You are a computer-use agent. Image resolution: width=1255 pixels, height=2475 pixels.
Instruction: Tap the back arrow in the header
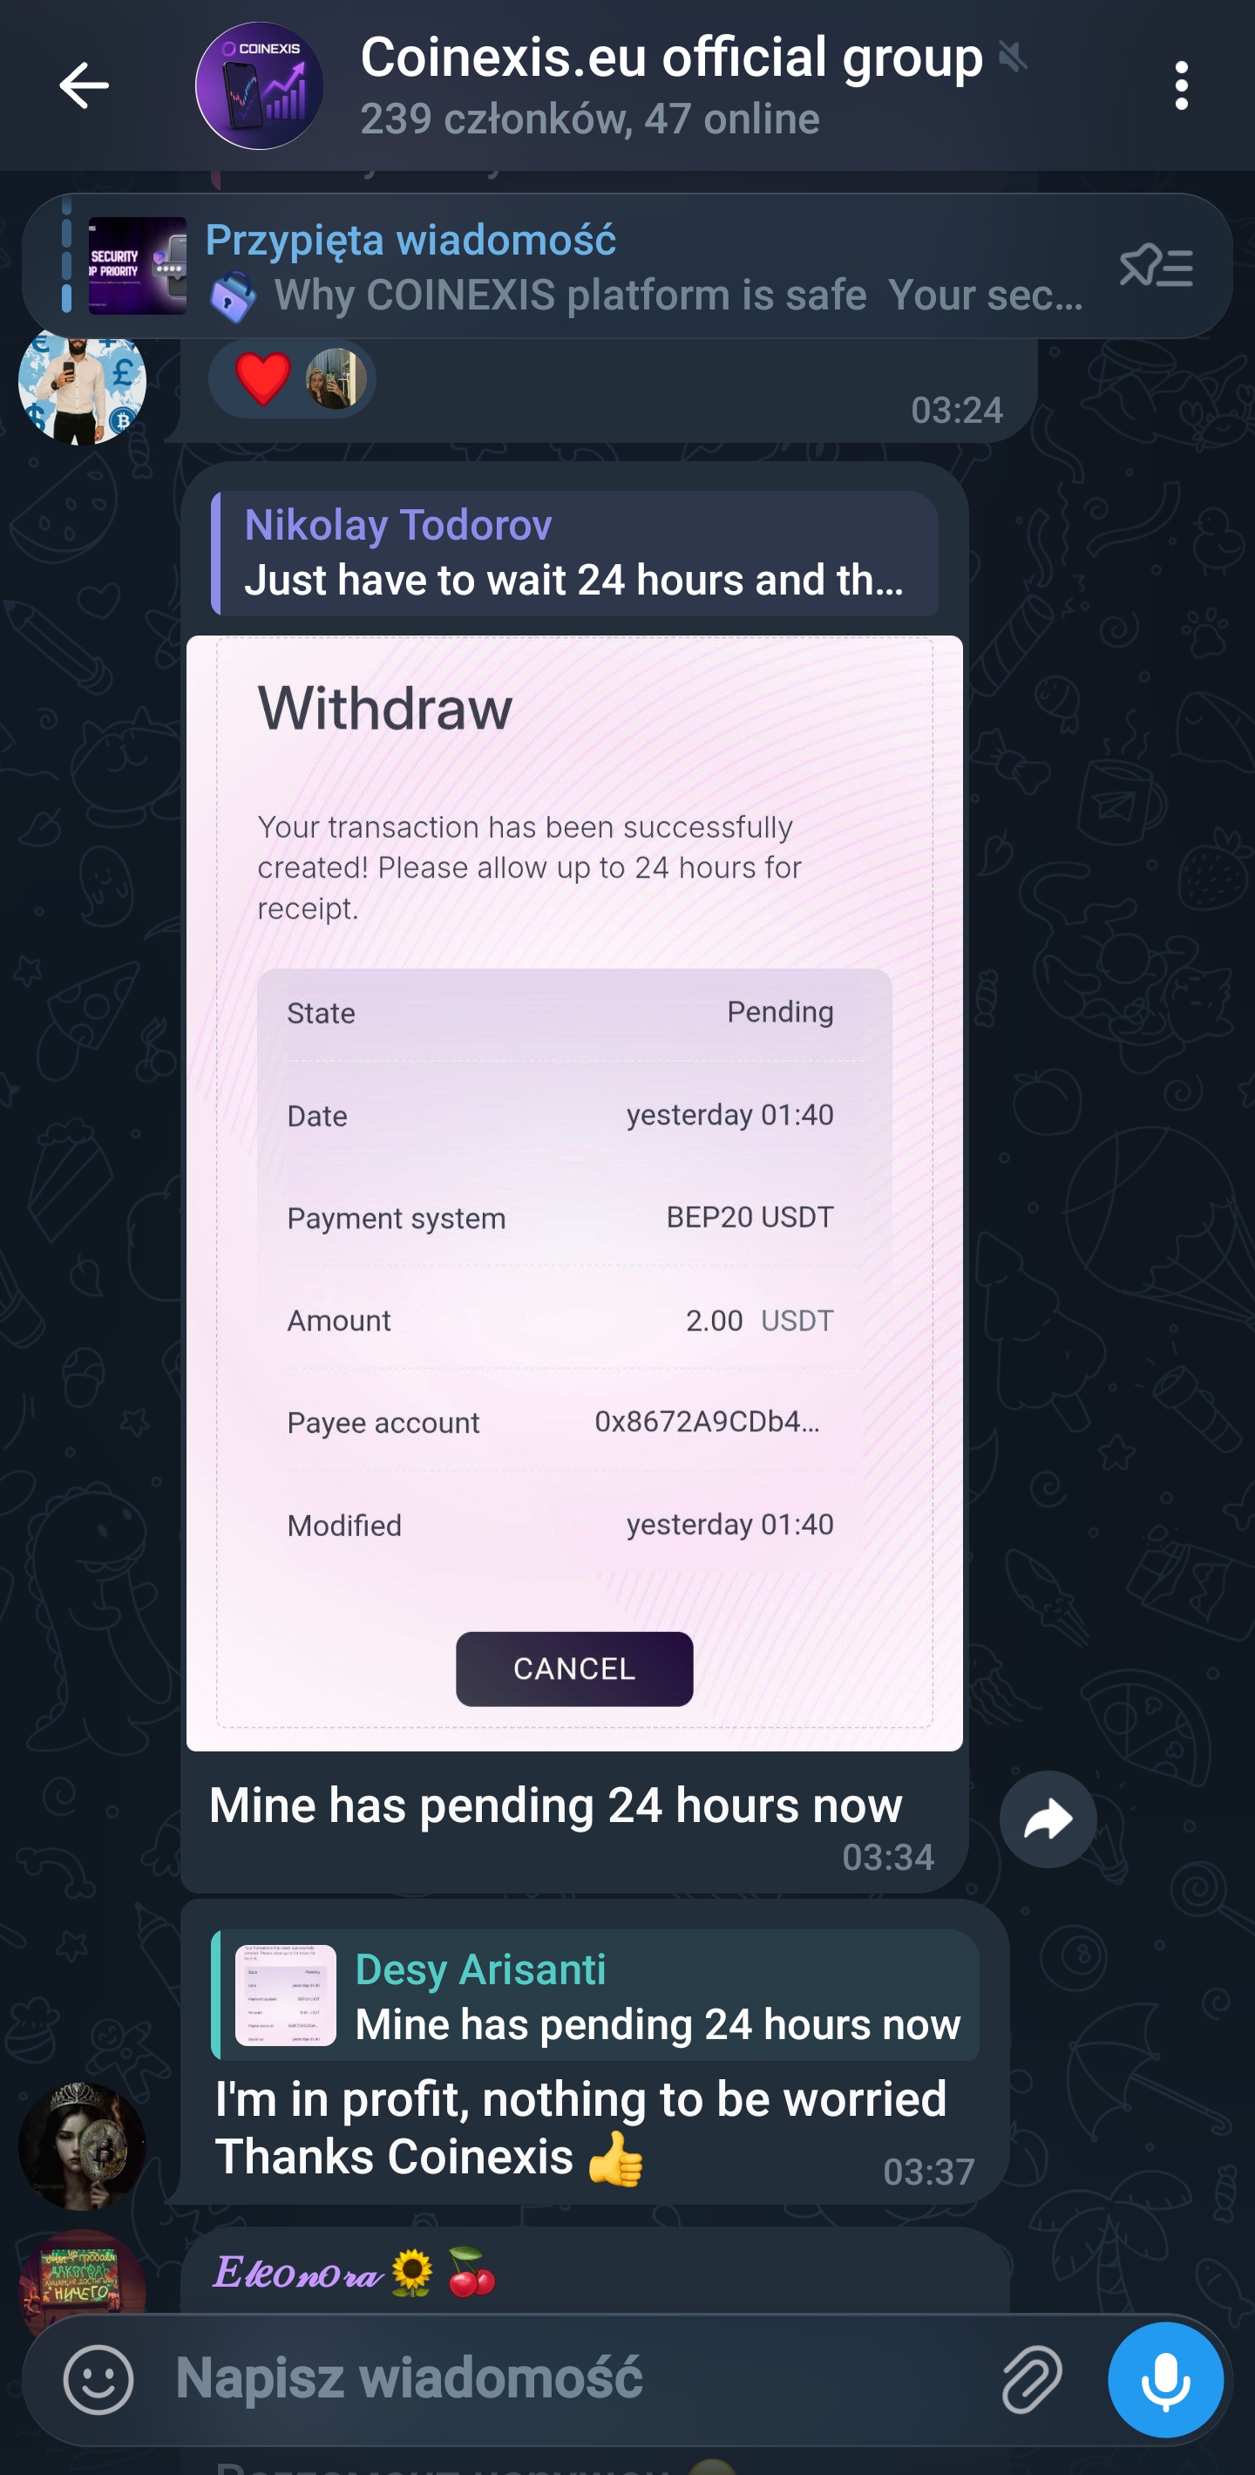click(x=84, y=85)
